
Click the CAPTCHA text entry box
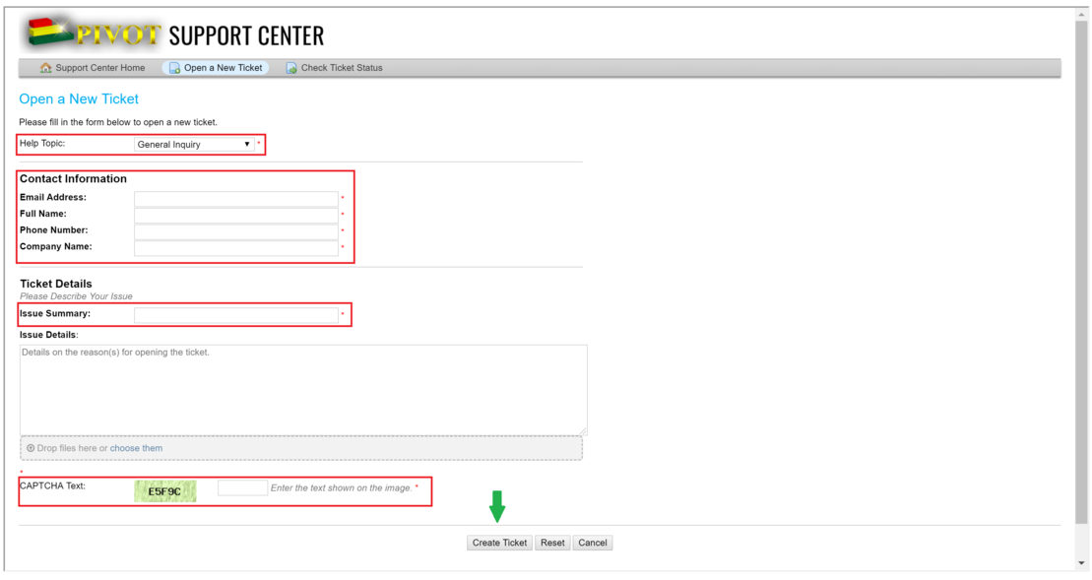242,488
